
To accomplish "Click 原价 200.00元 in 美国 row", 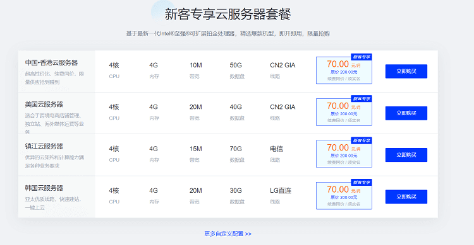I will tap(344, 114).
